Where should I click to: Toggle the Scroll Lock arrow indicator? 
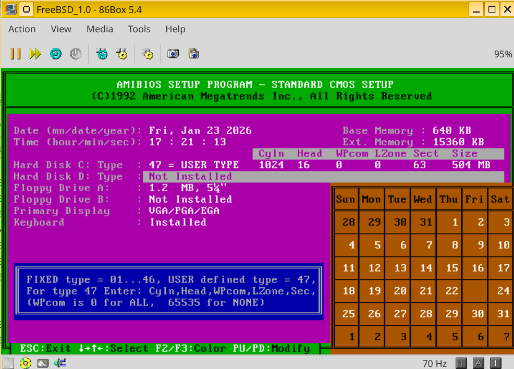[496, 363]
